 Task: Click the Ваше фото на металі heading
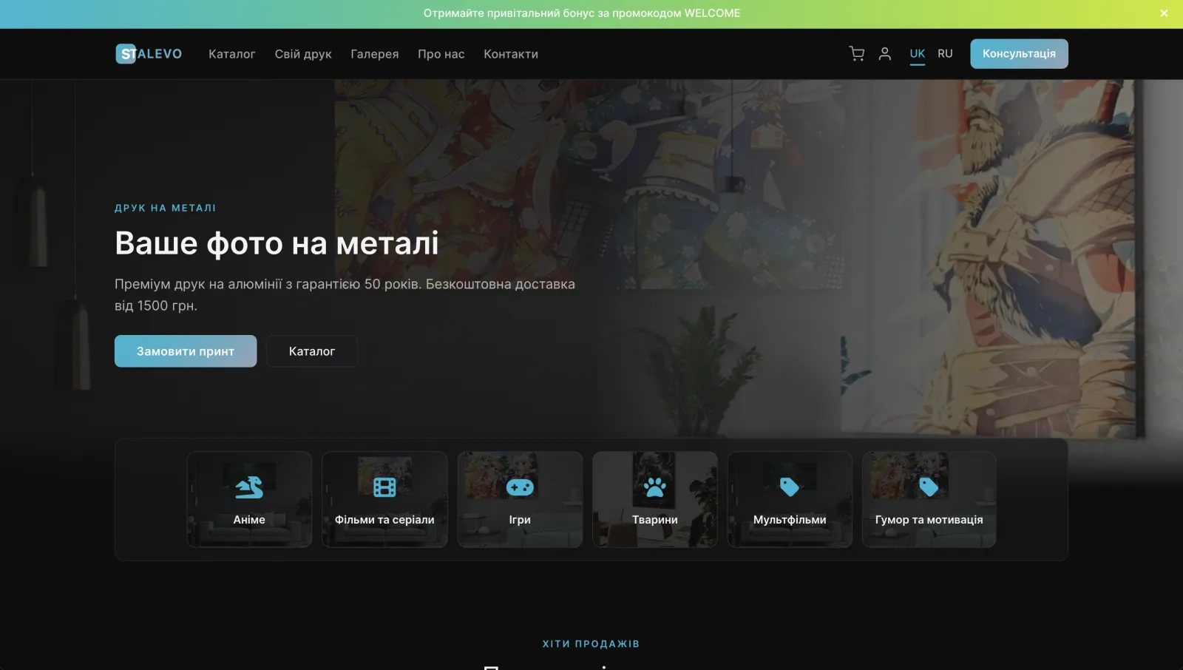tap(277, 243)
